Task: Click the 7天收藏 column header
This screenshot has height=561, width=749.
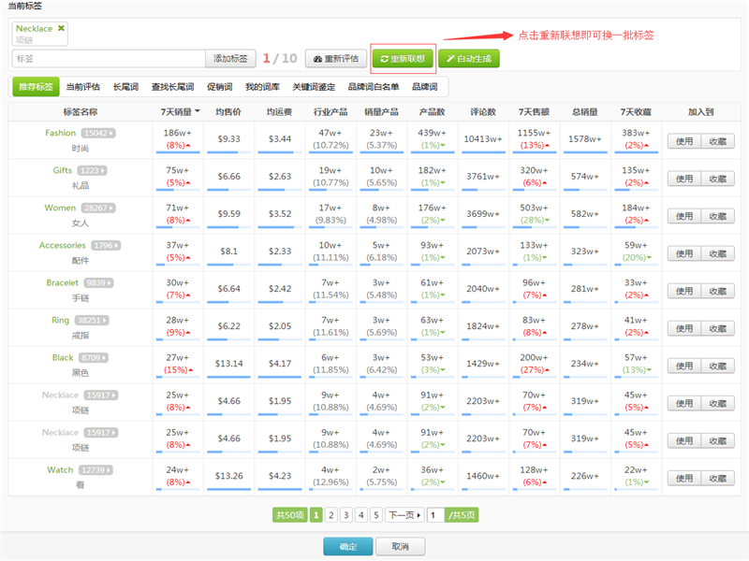Action: coord(636,112)
